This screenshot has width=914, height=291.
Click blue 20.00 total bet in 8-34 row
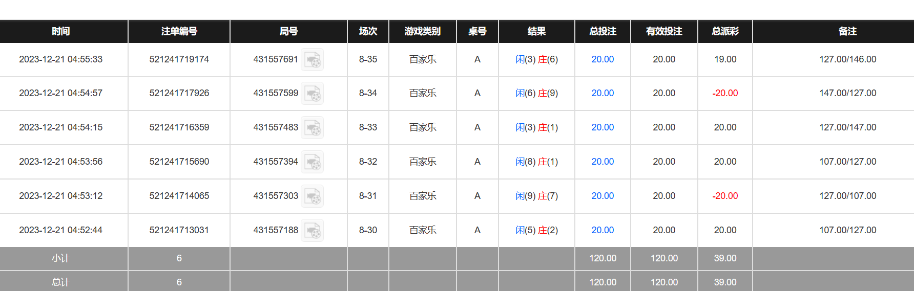point(603,93)
